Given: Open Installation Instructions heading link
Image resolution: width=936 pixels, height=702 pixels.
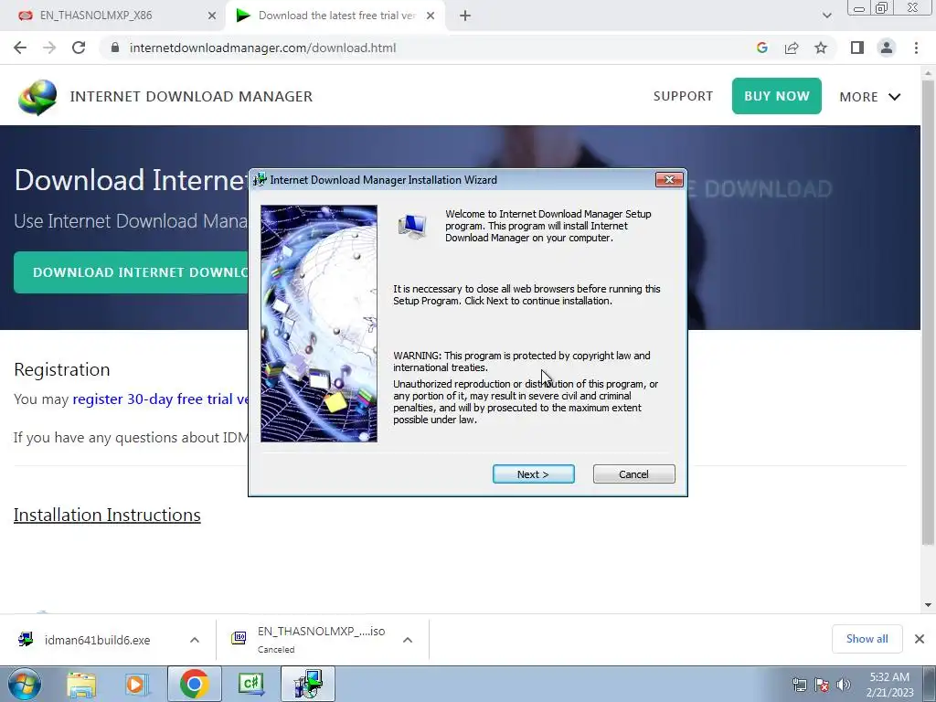Looking at the screenshot, I should (107, 515).
